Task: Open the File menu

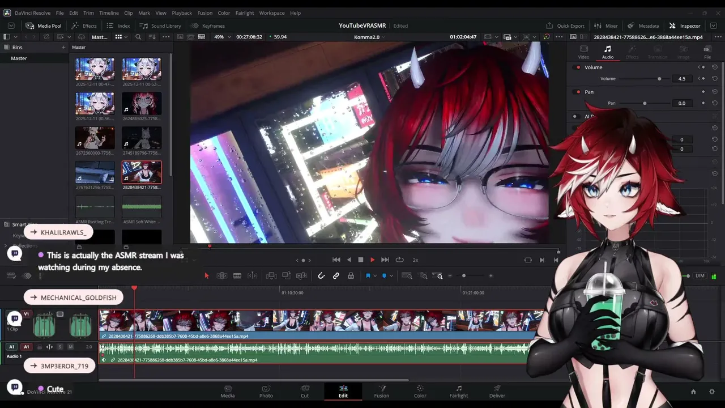Action: pyautogui.click(x=59, y=13)
